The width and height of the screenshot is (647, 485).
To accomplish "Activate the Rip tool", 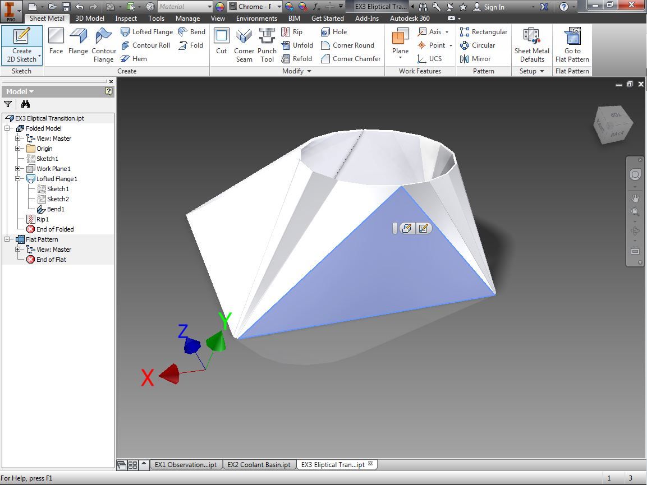I will [x=291, y=32].
